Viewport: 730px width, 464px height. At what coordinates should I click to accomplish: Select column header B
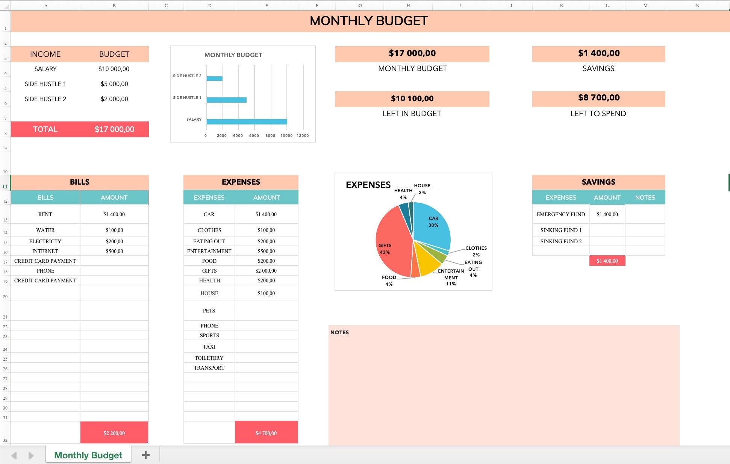(x=114, y=6)
